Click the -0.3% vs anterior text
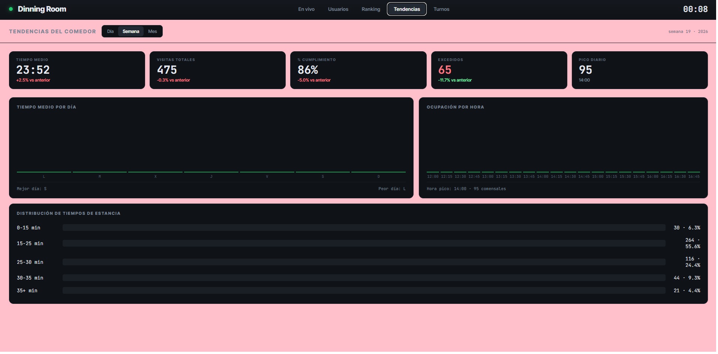The image size is (718, 354). 174,80
